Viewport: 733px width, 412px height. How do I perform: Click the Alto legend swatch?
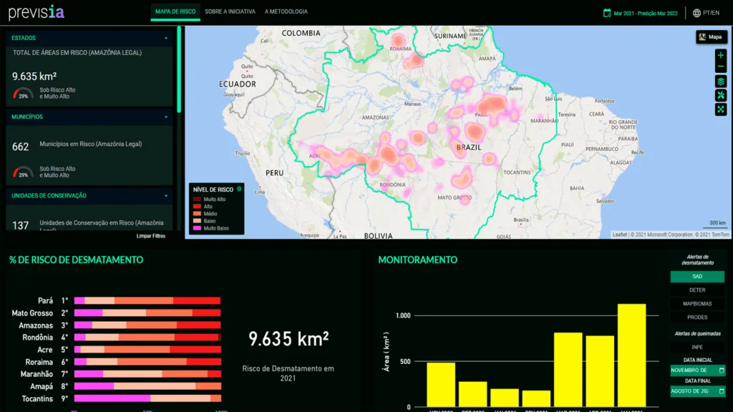[197, 207]
